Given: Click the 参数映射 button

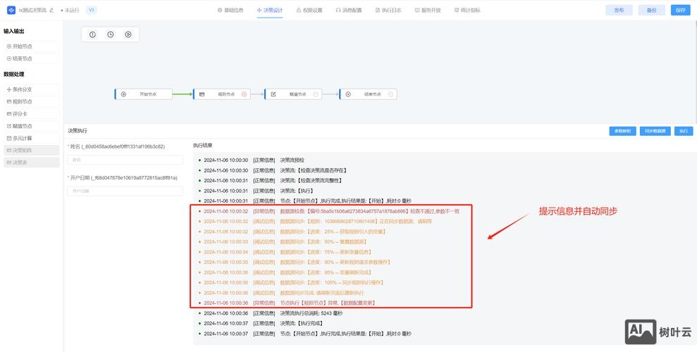Looking at the screenshot, I should tap(622, 131).
